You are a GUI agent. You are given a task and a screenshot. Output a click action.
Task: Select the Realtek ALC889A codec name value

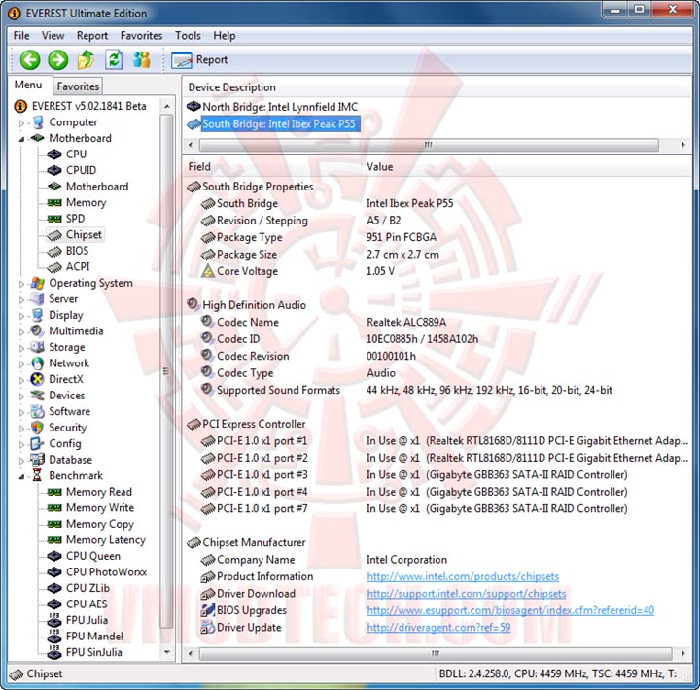(x=406, y=323)
